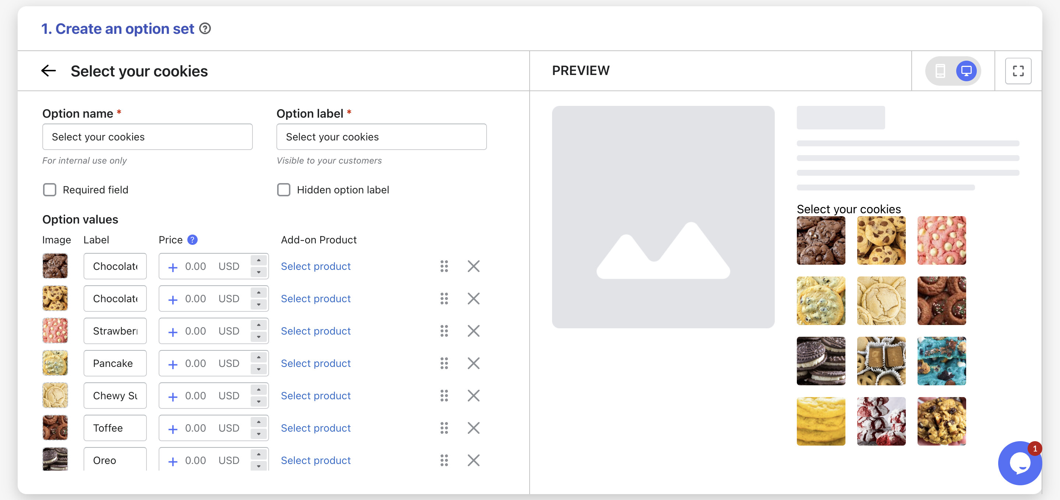Viewport: 1060px width, 500px height.
Task: Click the back arrow beside Select your cookies
Action: point(49,71)
